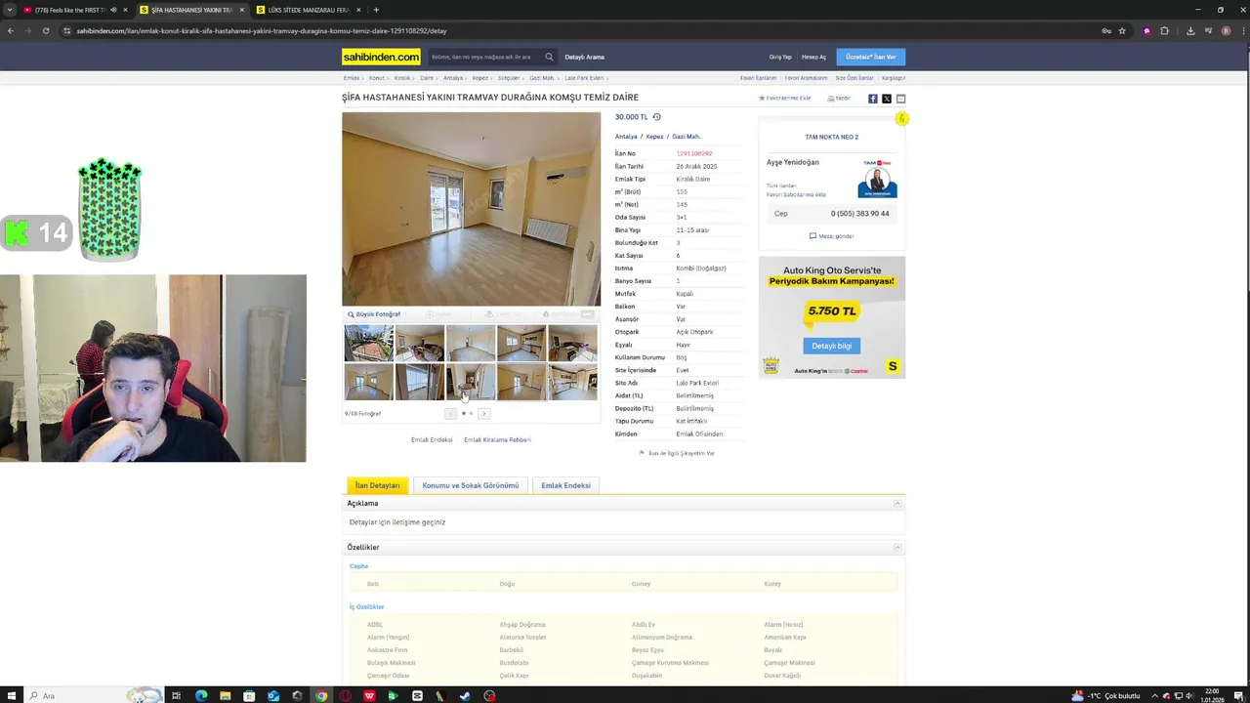Screen dimensions: 1250x703
Task: Click the S icon on ad banner
Action: pyautogui.click(x=892, y=366)
